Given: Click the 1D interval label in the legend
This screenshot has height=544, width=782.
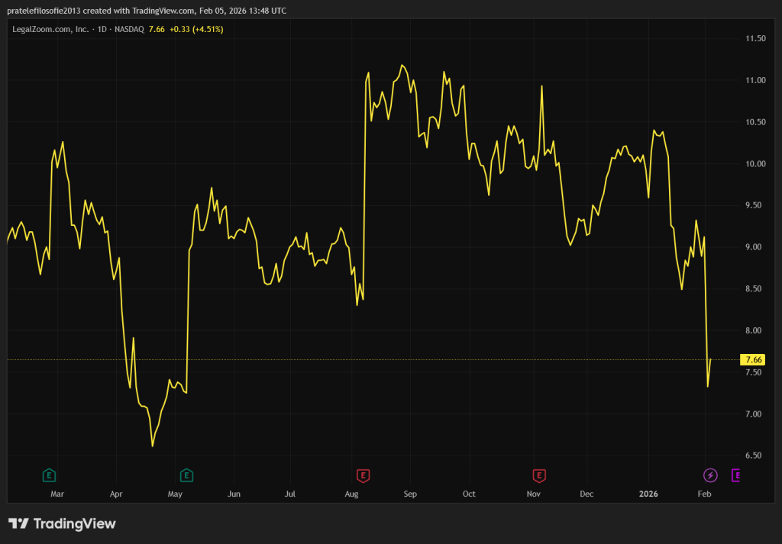Looking at the screenshot, I should click(x=102, y=29).
